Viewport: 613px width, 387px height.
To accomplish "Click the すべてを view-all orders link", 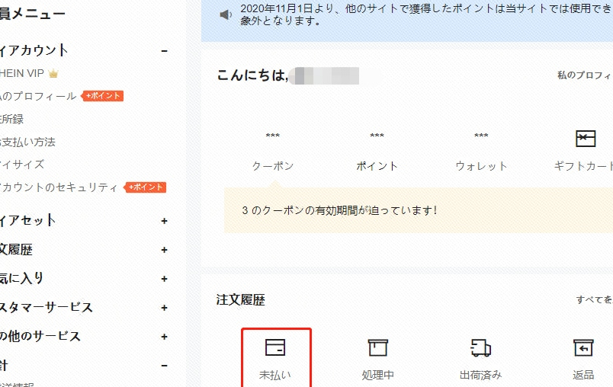I will pos(594,299).
